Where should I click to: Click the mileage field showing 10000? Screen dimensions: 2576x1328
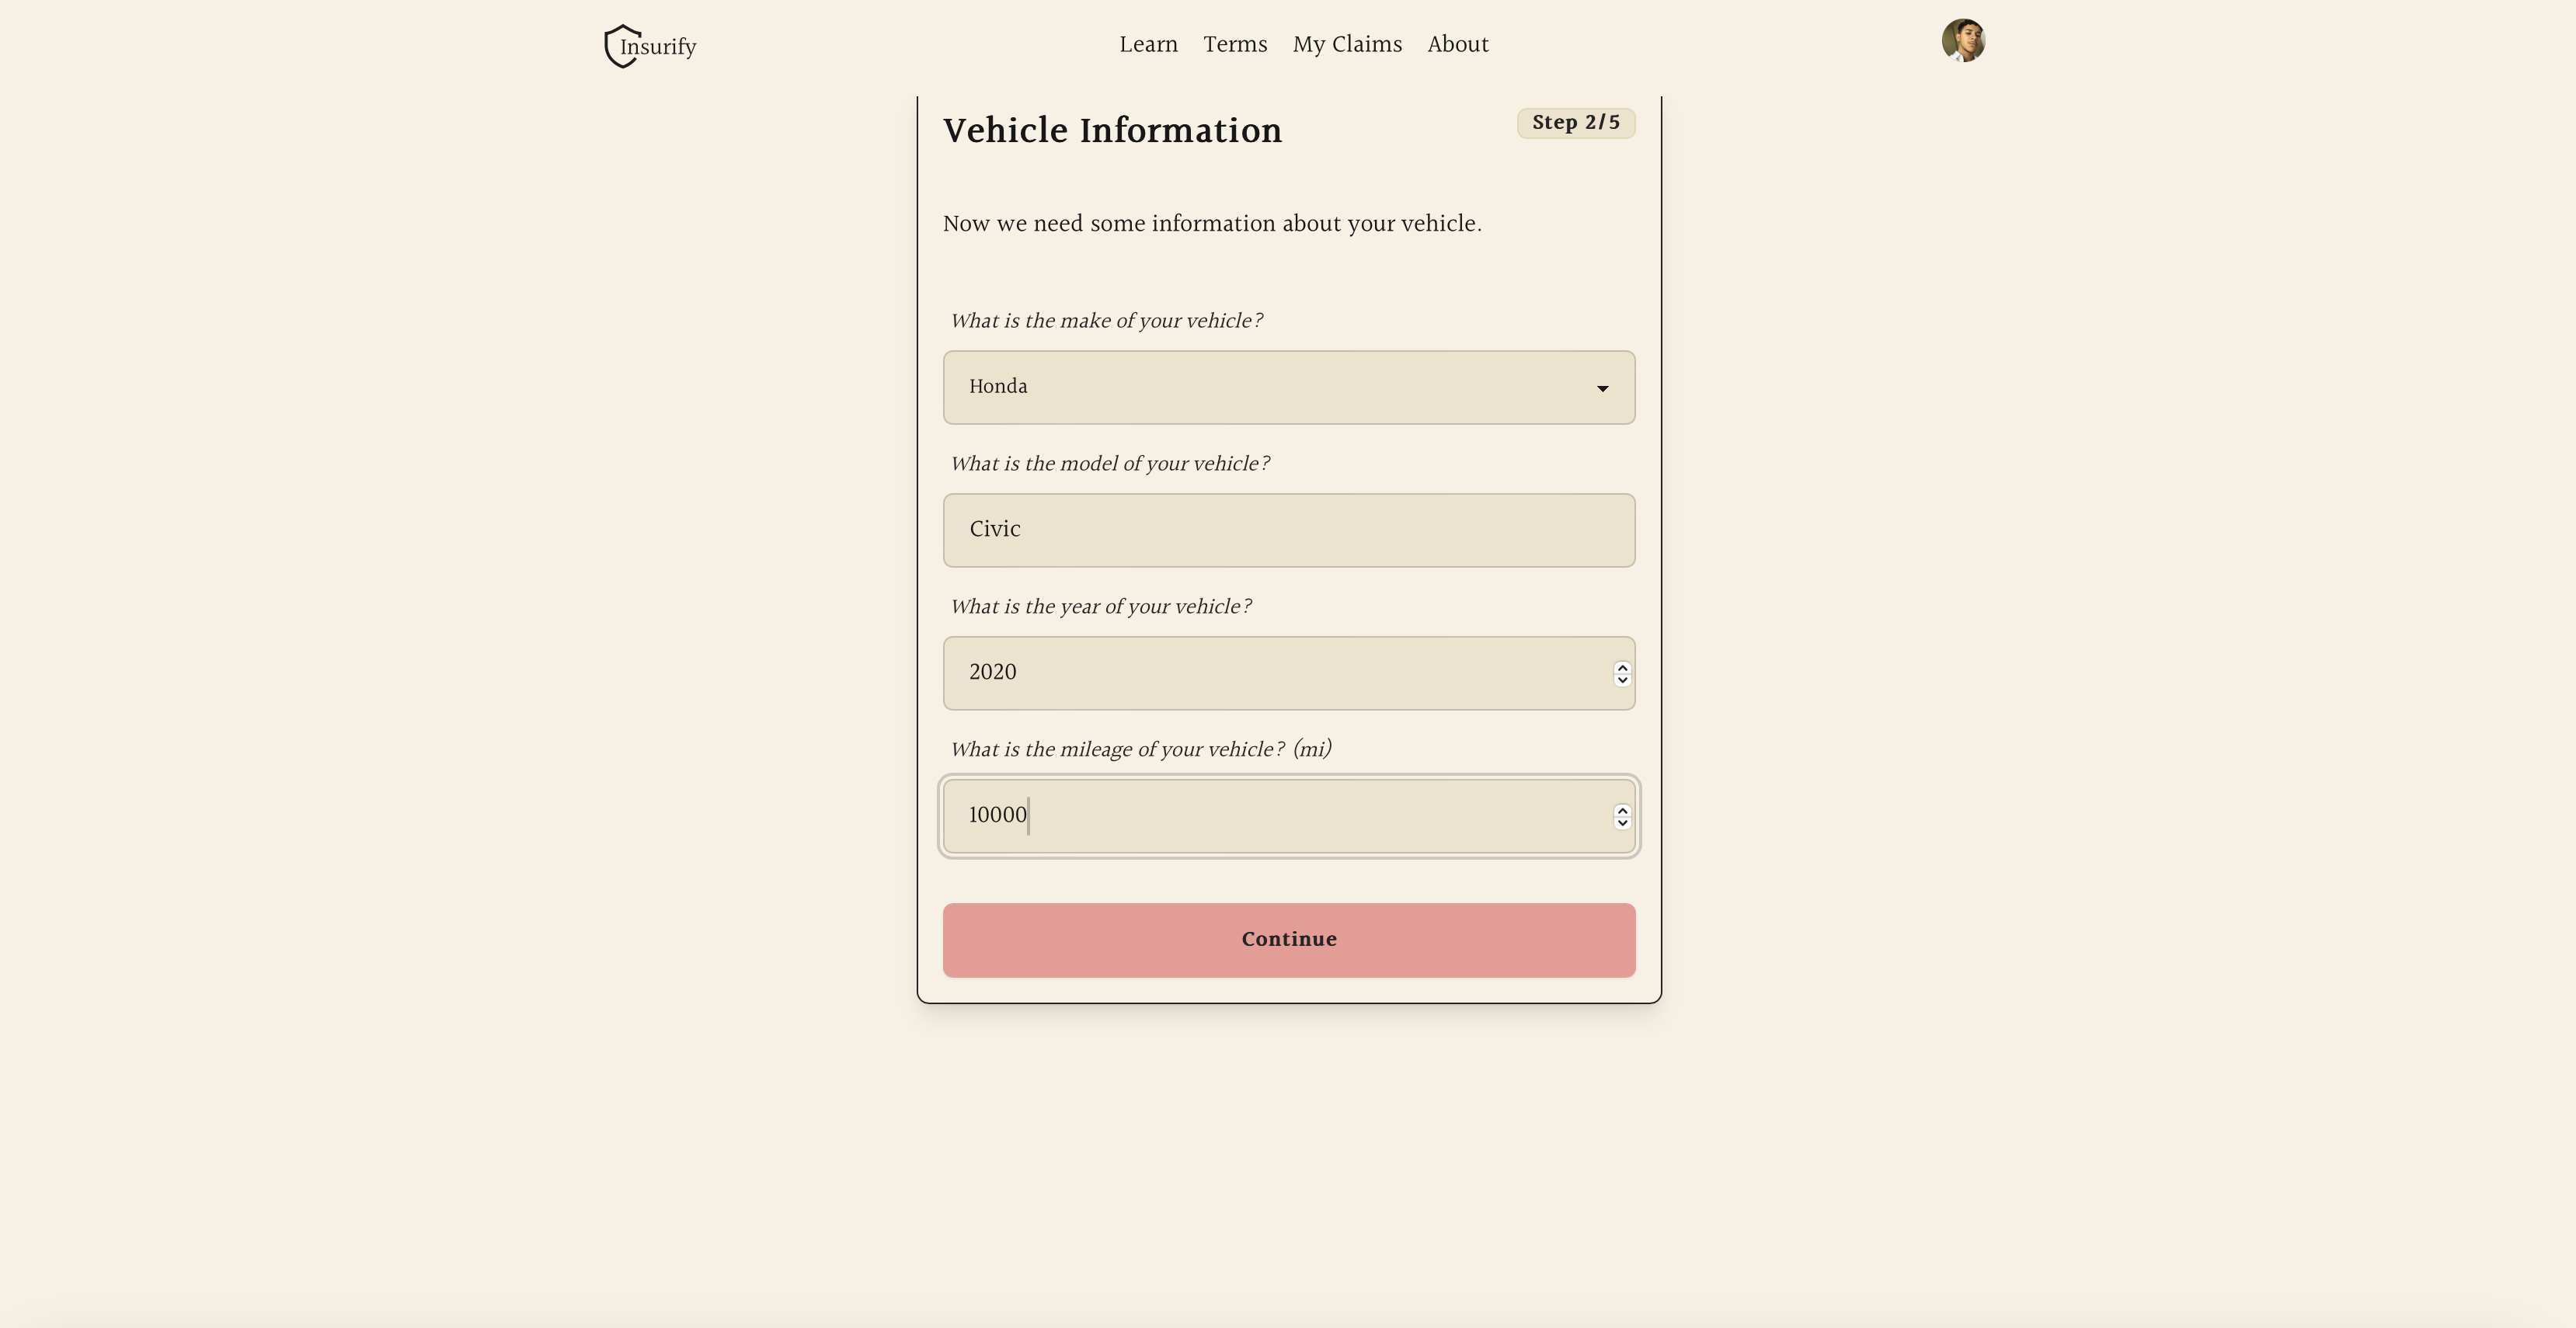coord(1270,816)
